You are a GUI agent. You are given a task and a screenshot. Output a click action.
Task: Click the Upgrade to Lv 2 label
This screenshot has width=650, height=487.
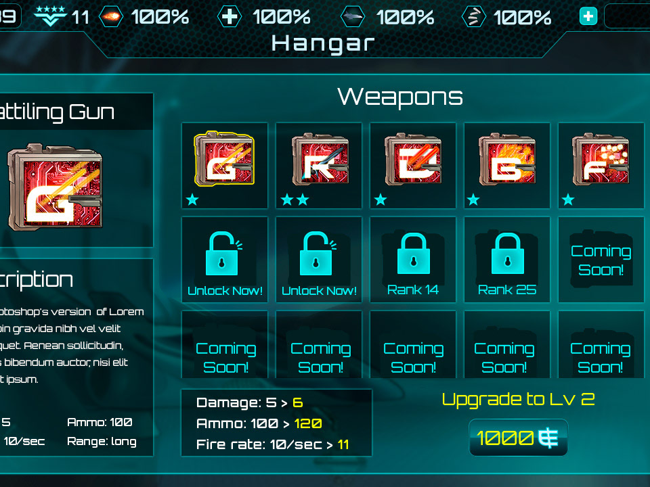[518, 399]
